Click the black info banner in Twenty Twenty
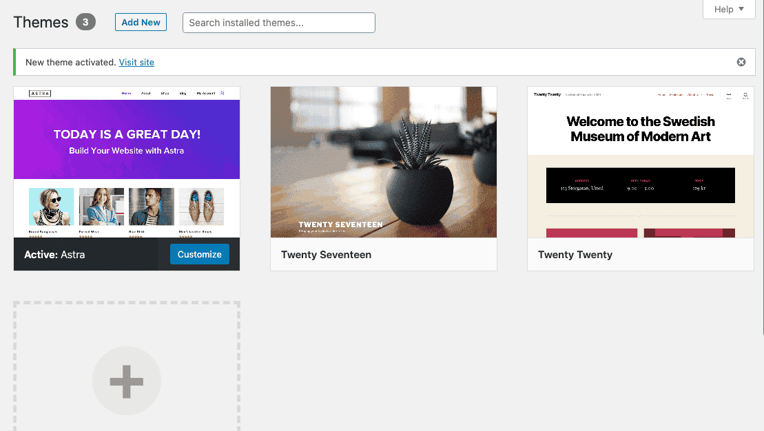Viewport: 764px width, 431px height. [640, 185]
